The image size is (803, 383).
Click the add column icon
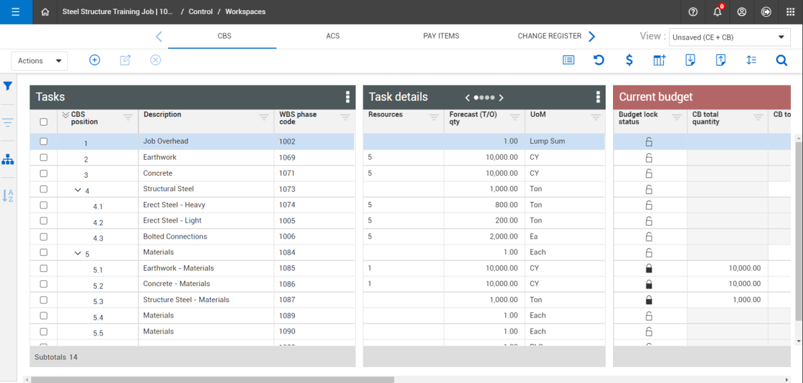pos(659,60)
